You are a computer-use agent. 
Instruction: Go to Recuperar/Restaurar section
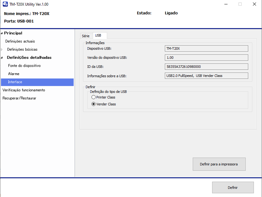pyautogui.click(x=19, y=98)
